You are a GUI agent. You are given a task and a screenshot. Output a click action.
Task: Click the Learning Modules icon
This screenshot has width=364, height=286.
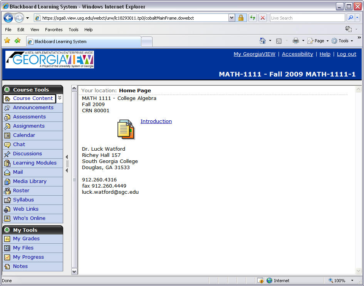[x=7, y=163]
